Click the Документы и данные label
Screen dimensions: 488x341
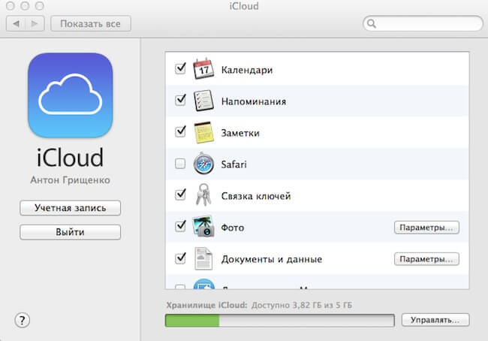271,259
